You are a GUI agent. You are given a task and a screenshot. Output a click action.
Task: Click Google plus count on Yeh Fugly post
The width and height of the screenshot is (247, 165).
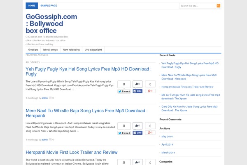click(x=150, y=84)
